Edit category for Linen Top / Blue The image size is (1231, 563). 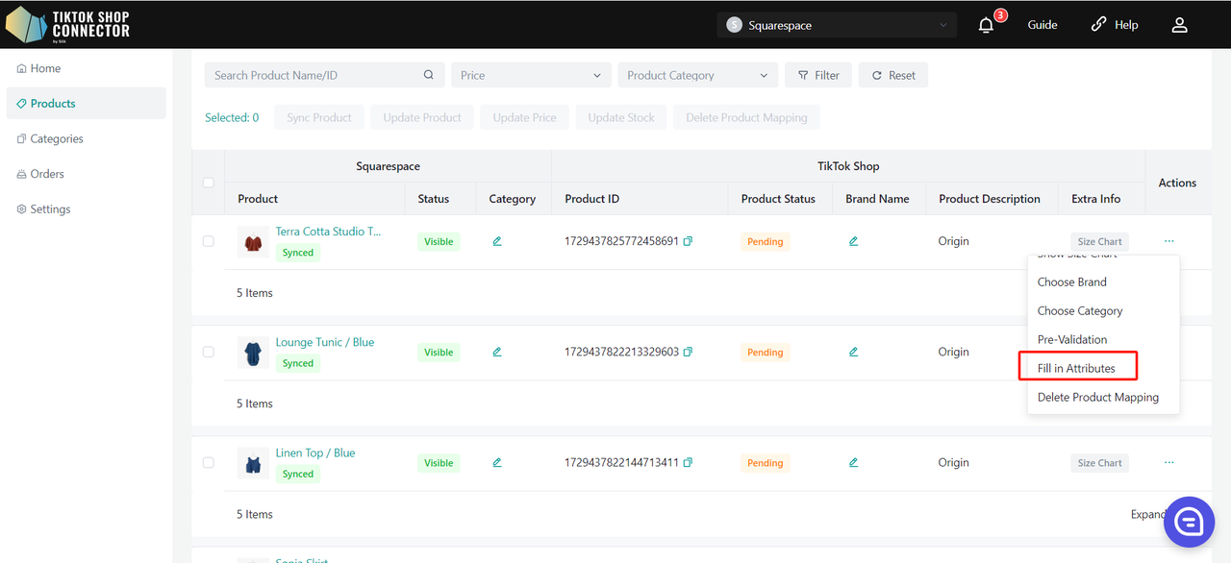point(497,462)
